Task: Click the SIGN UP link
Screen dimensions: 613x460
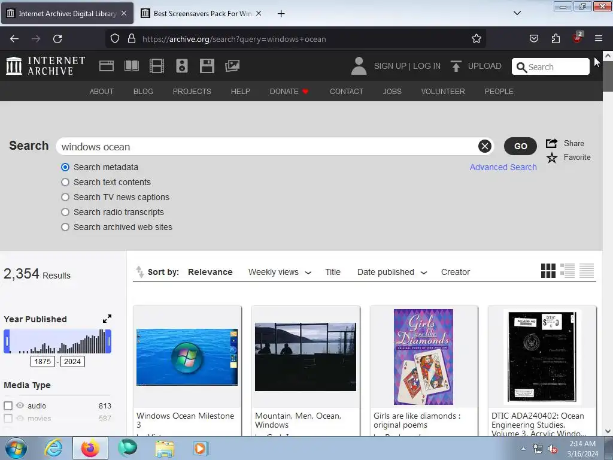Action: (390, 66)
